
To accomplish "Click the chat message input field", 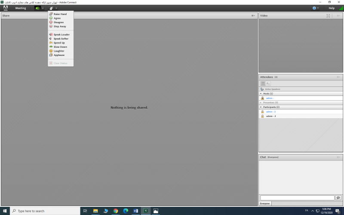I will pos(297,198).
